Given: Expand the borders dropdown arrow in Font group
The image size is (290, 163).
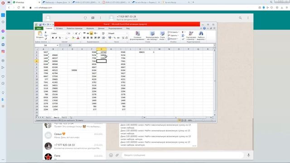Looking at the screenshot, I should point(69,38).
